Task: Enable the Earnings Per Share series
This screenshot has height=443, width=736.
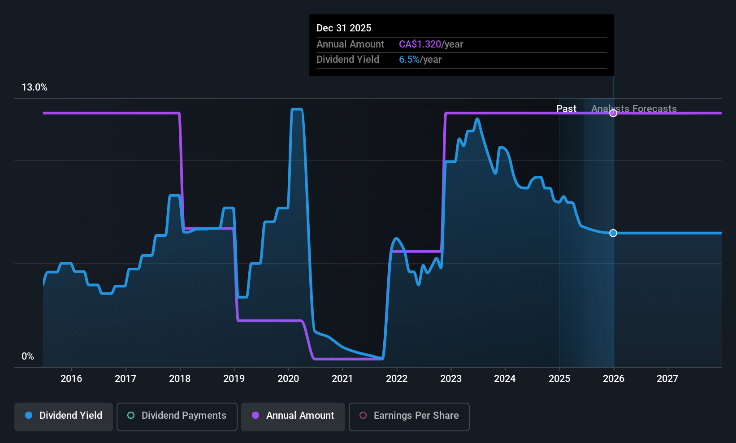Action: click(409, 417)
